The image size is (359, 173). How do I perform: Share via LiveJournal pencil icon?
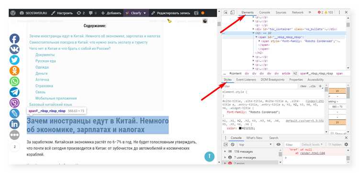[14, 113]
